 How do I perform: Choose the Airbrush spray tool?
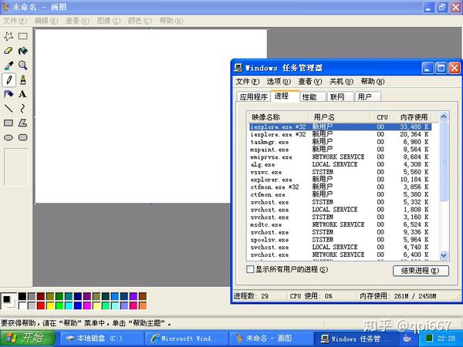click(x=8, y=94)
